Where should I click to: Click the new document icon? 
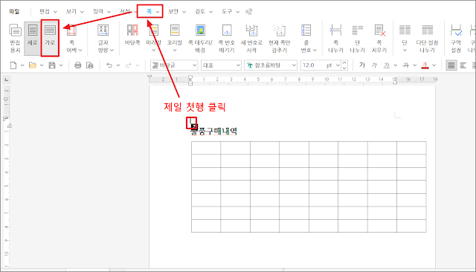13,65
